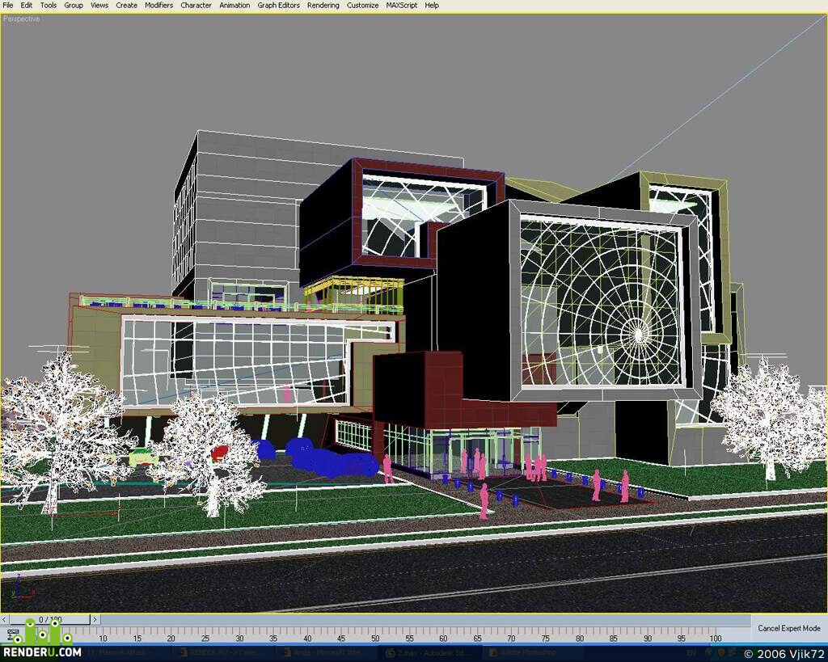Click the Perspective viewport label
The width and height of the screenshot is (828, 662).
point(21,19)
